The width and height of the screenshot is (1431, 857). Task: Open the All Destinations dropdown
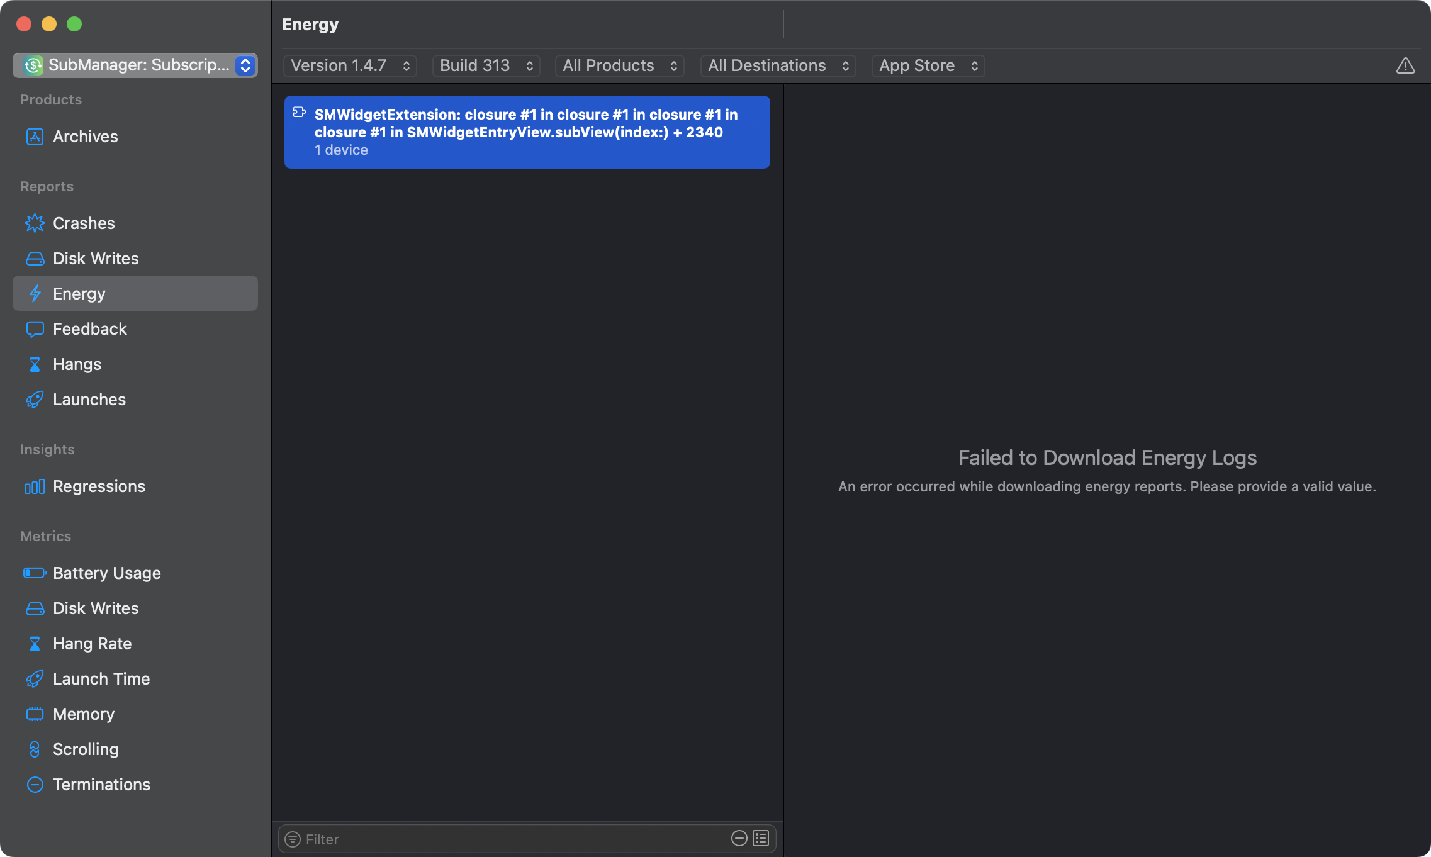[x=778, y=65]
